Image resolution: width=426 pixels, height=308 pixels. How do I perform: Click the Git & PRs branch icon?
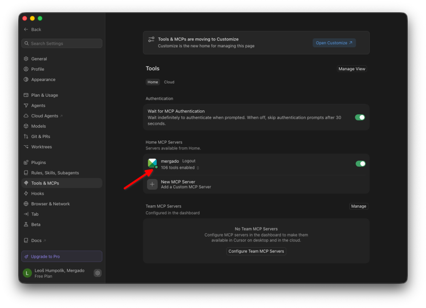(26, 136)
